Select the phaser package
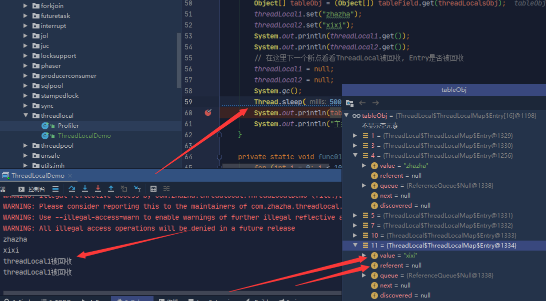The image size is (546, 301). tap(51, 66)
